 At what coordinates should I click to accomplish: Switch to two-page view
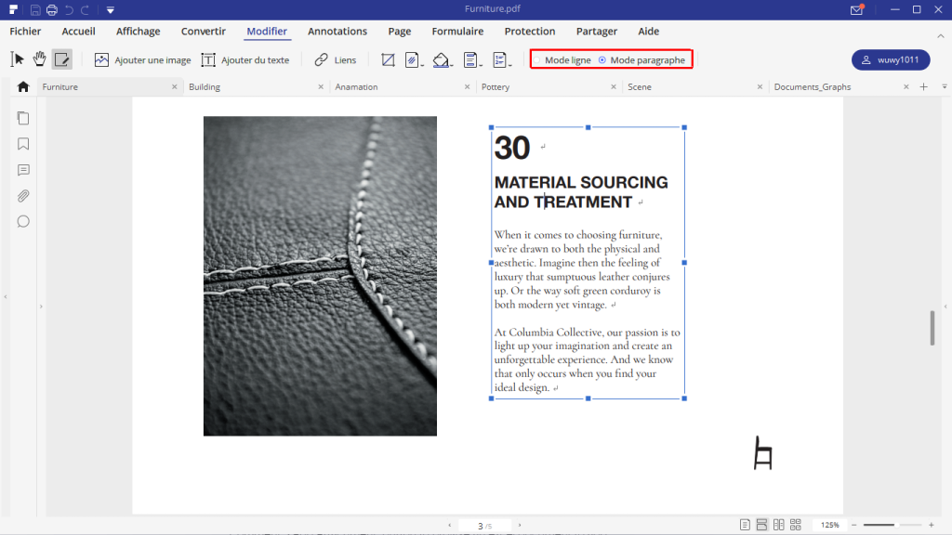coord(778,525)
